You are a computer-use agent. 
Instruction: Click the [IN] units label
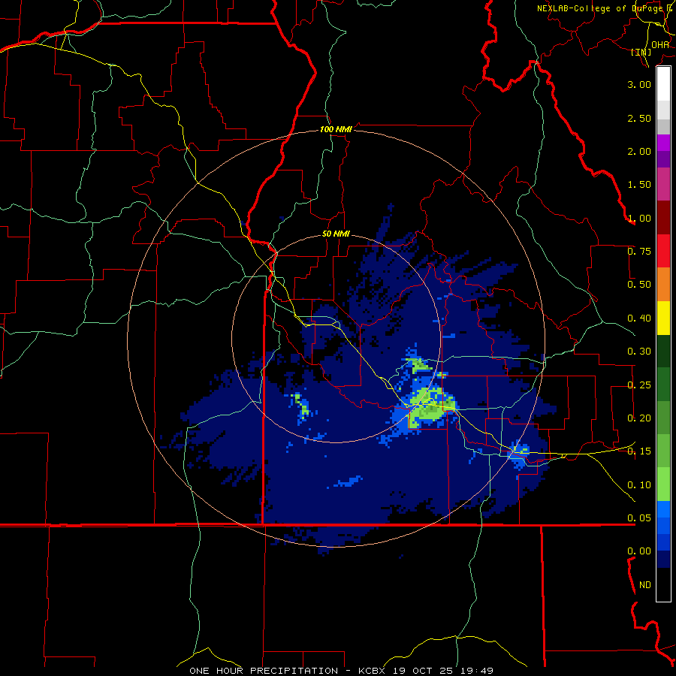[x=641, y=52]
